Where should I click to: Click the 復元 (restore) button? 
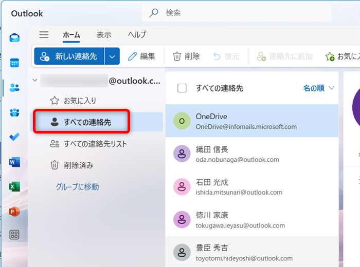click(226, 56)
